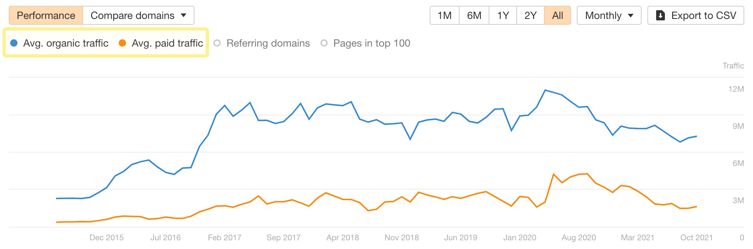Select the 1Y time range
753x249 pixels.
[503, 15]
